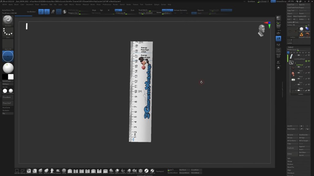Click the GrowMask button
This screenshot has width=314, height=176.
[196, 170]
